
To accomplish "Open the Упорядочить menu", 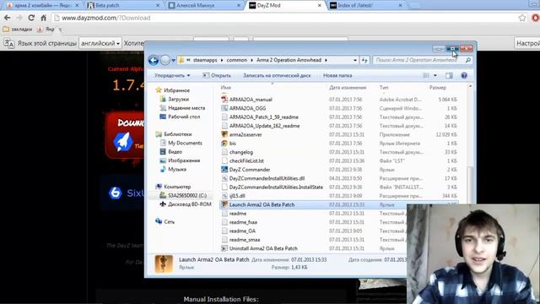I will tap(172, 75).
